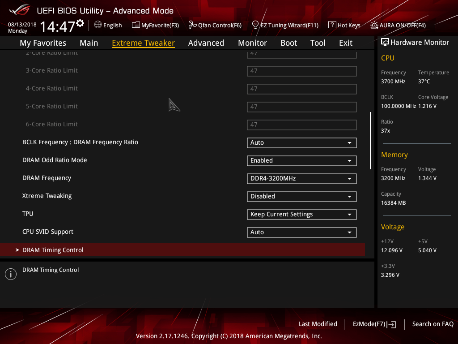Viewport: 458px width, 344px height.
Task: Select the Xtreme Tweaking label
Action: (x=47, y=196)
